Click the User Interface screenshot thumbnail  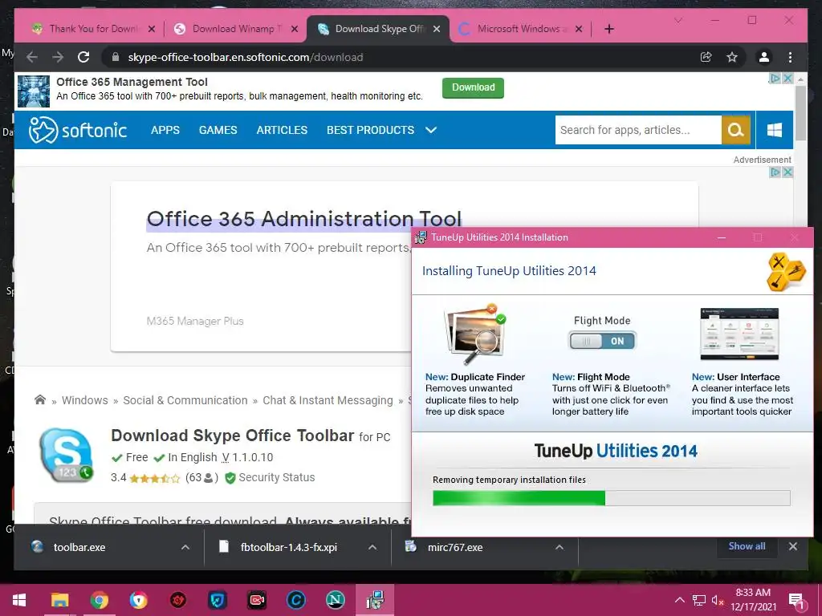739,334
